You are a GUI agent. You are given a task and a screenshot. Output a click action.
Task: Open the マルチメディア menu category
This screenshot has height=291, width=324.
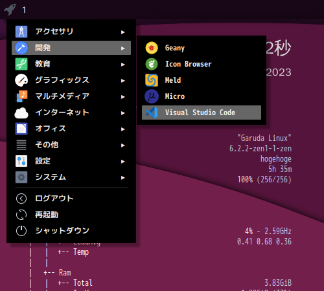(71, 96)
